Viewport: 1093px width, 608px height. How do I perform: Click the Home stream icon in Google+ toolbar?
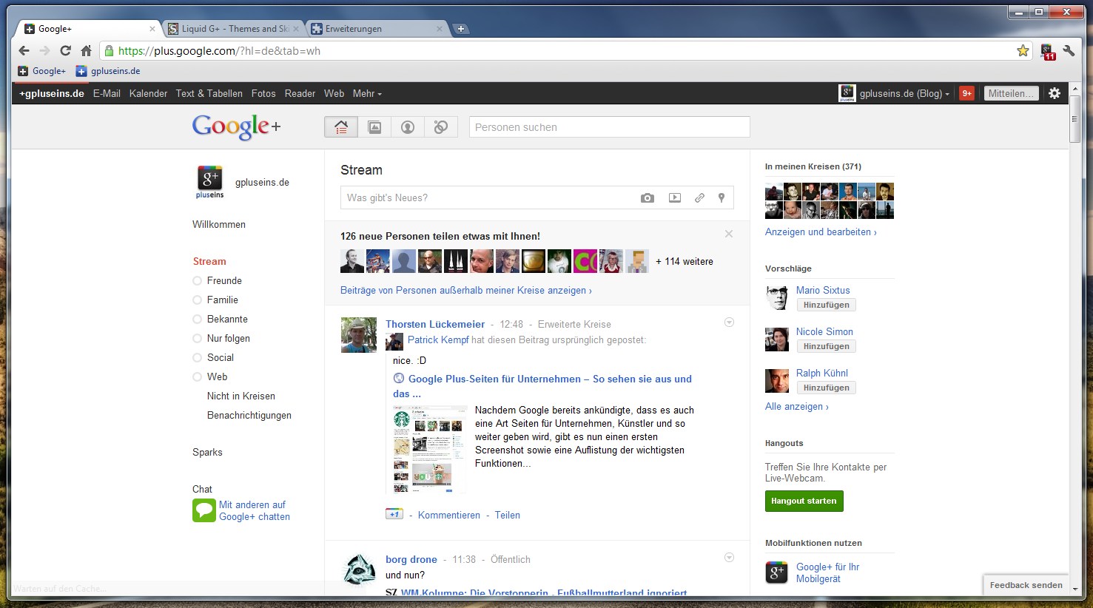[x=341, y=127]
